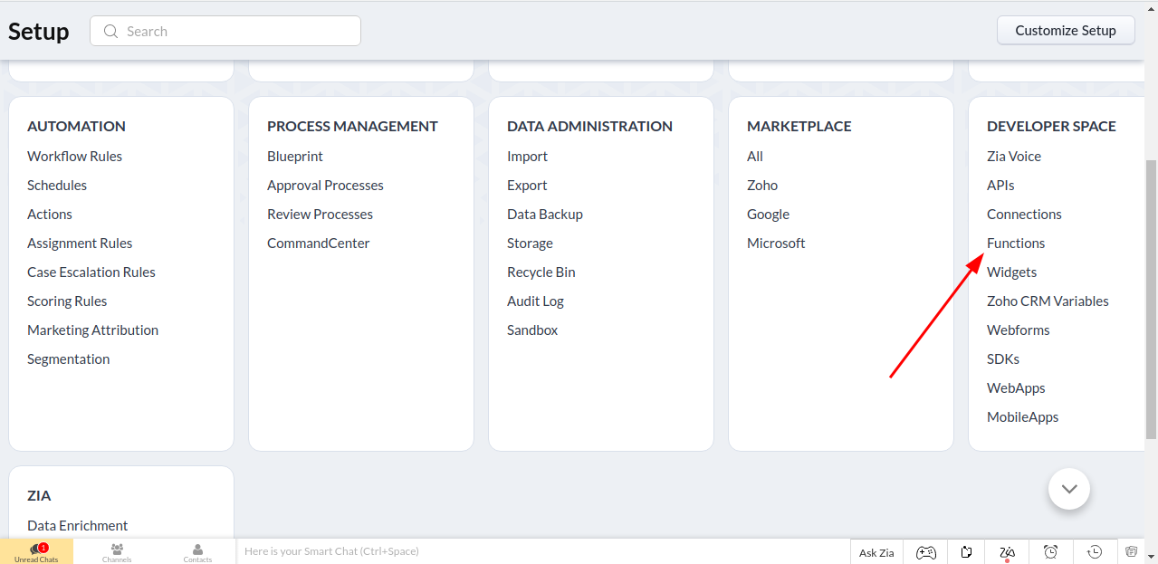Open Assignment Rules
1158x564 pixels.
tap(80, 243)
